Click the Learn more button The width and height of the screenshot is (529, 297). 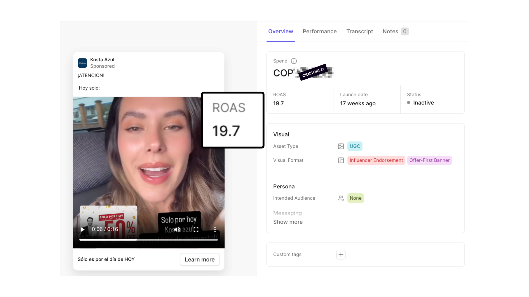point(200,260)
